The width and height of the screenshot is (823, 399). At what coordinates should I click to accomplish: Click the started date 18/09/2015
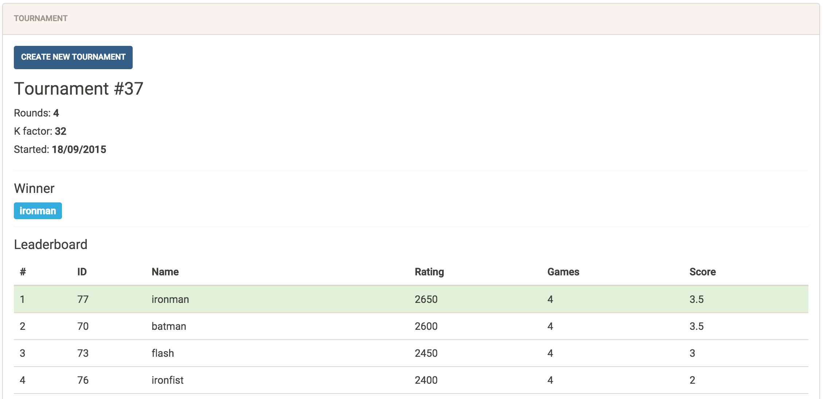[79, 149]
